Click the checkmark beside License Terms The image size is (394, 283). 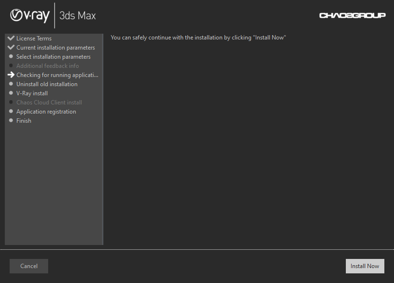coord(11,38)
